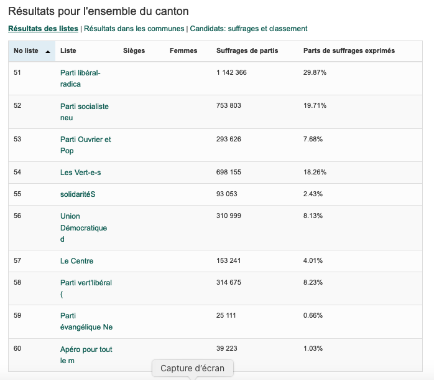Sort table by Femmes column header

click(183, 50)
